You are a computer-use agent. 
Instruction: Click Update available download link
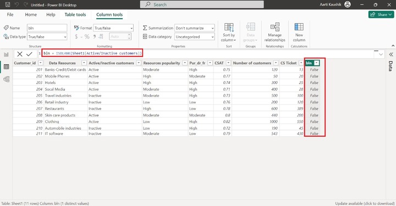pos(365,203)
